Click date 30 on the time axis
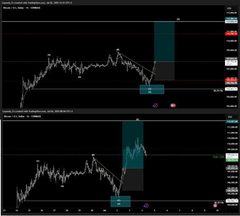The width and height of the screenshot is (240, 216). (92, 211)
